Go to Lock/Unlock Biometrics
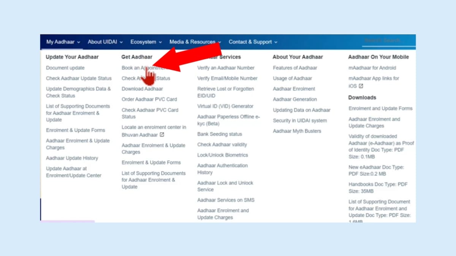This screenshot has height=256, width=456. (222, 155)
